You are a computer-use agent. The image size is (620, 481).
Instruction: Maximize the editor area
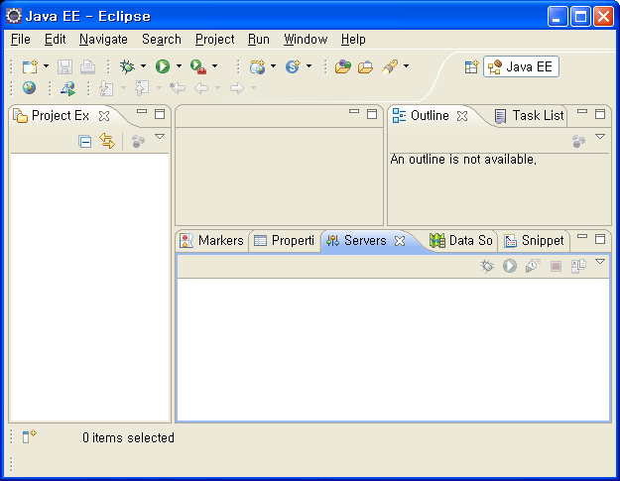click(x=372, y=114)
